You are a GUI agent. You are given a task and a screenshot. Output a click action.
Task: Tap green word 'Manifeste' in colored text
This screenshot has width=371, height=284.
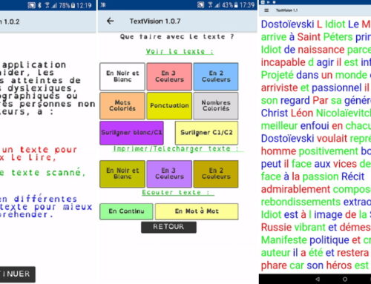pyautogui.click(x=284, y=240)
